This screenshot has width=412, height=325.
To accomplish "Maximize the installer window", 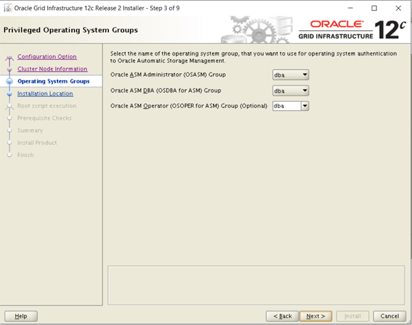I will (374, 8).
